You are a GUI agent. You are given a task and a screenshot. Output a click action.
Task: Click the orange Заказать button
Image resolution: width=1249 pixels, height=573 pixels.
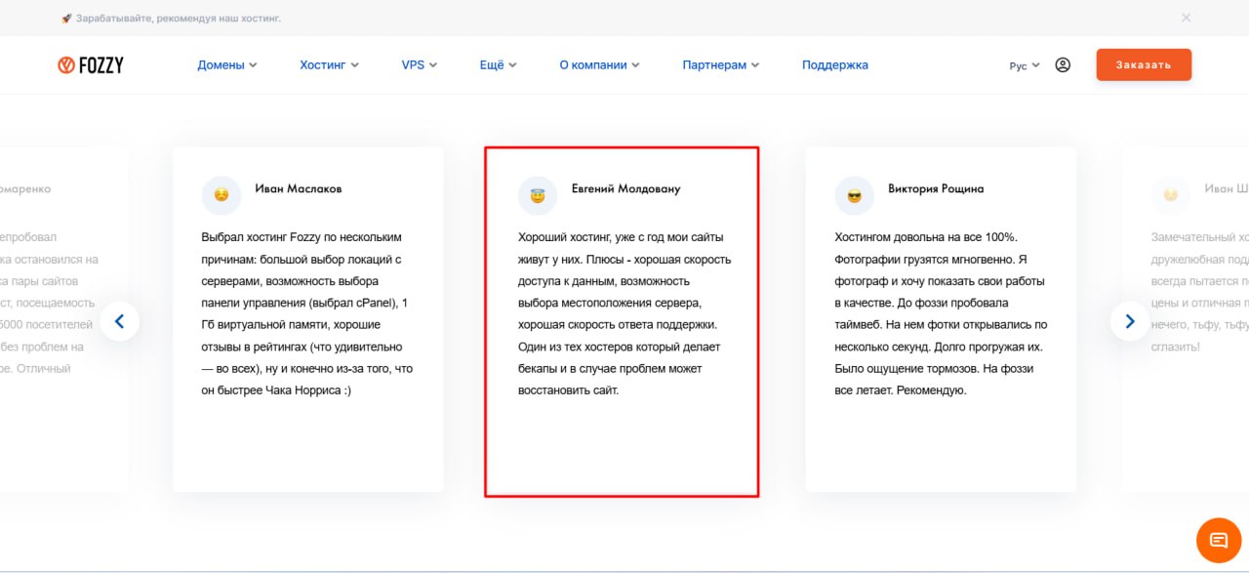[1144, 64]
